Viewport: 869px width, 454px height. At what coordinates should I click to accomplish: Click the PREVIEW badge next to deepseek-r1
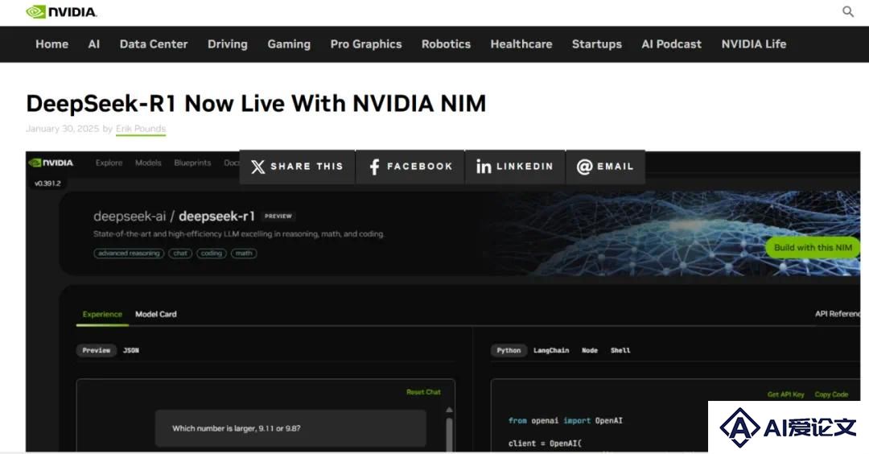(x=278, y=217)
